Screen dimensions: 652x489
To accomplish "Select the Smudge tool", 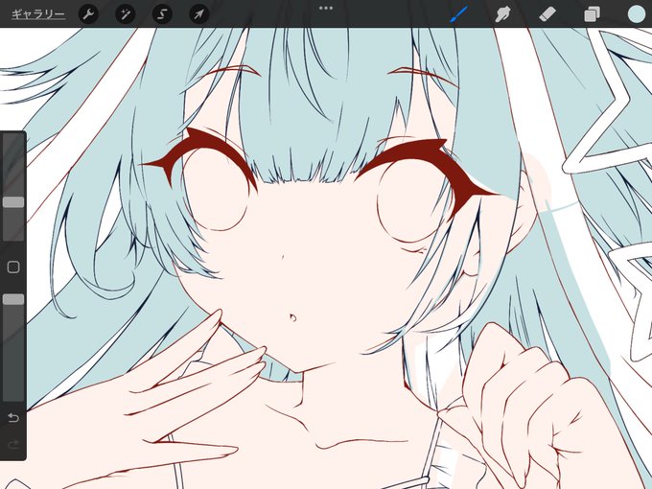I will pos(502,14).
